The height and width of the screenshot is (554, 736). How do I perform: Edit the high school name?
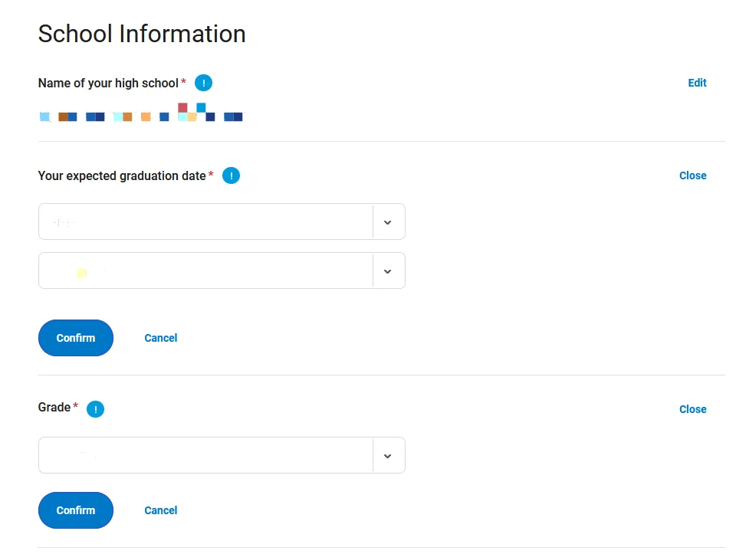[x=697, y=83]
